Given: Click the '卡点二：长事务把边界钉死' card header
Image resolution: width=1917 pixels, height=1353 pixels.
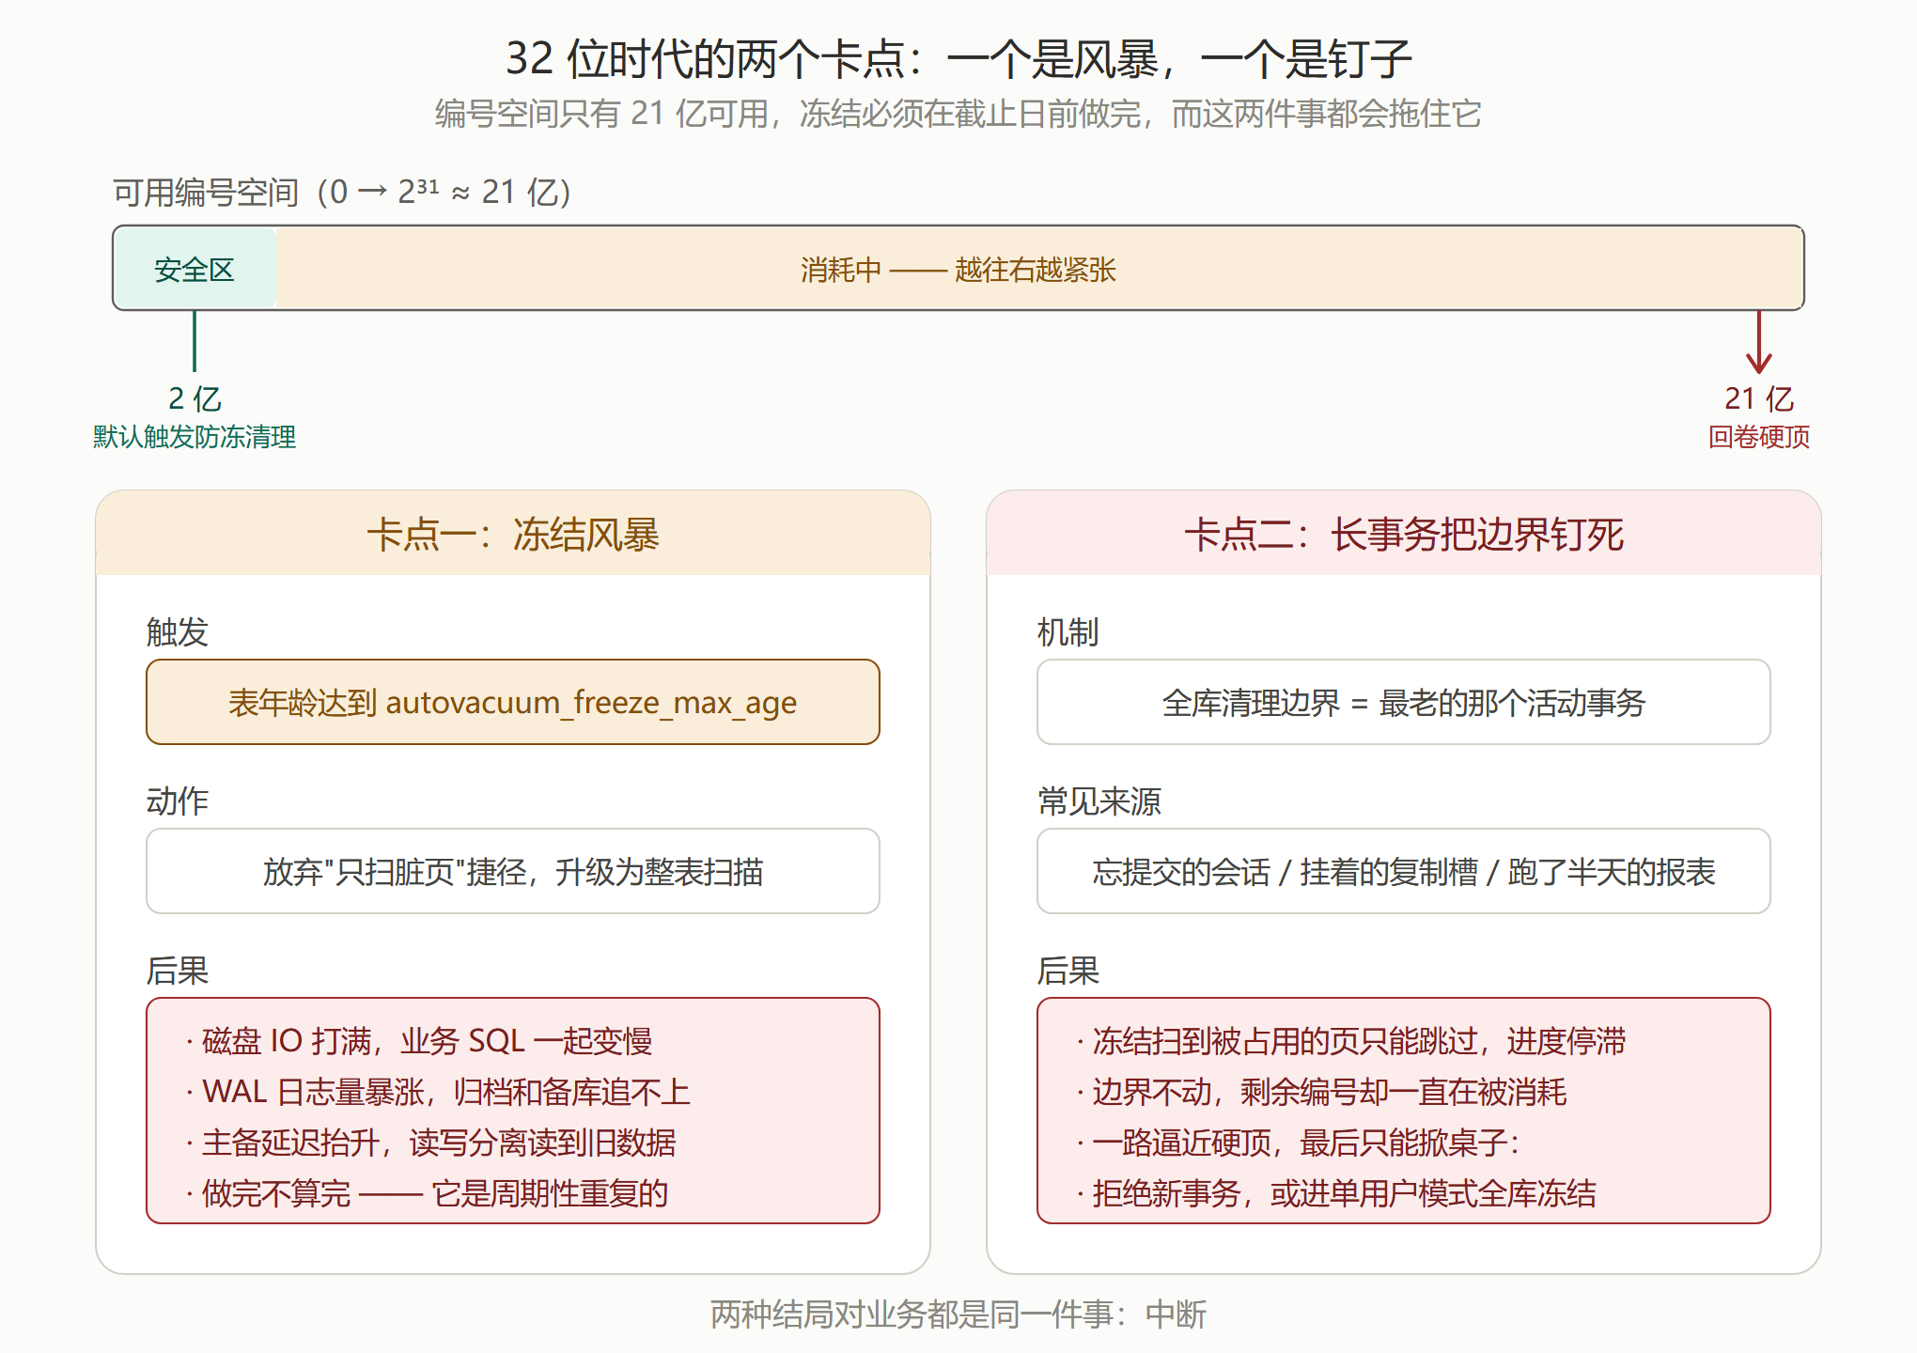Looking at the screenshot, I should [1404, 534].
